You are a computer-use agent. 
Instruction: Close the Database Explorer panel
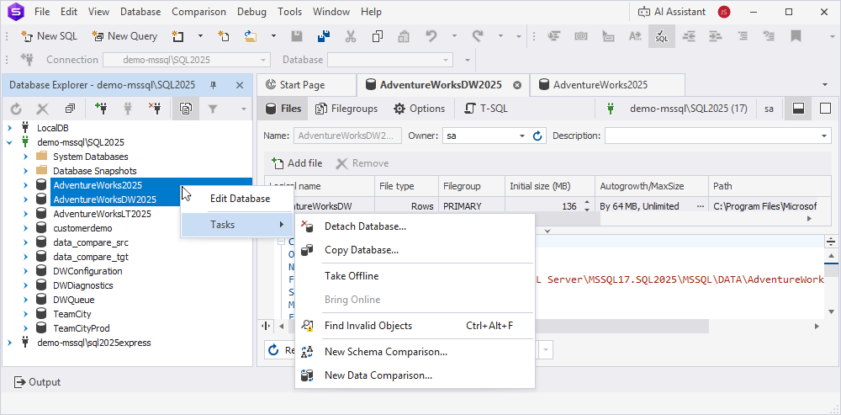coord(240,85)
